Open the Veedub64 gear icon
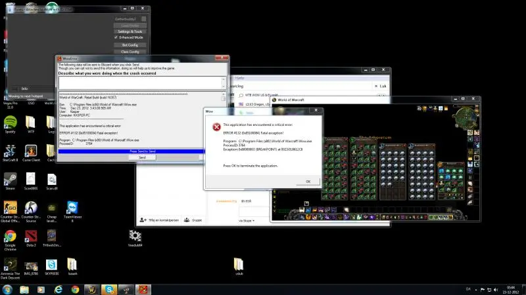526x295 pixels. click(x=135, y=238)
